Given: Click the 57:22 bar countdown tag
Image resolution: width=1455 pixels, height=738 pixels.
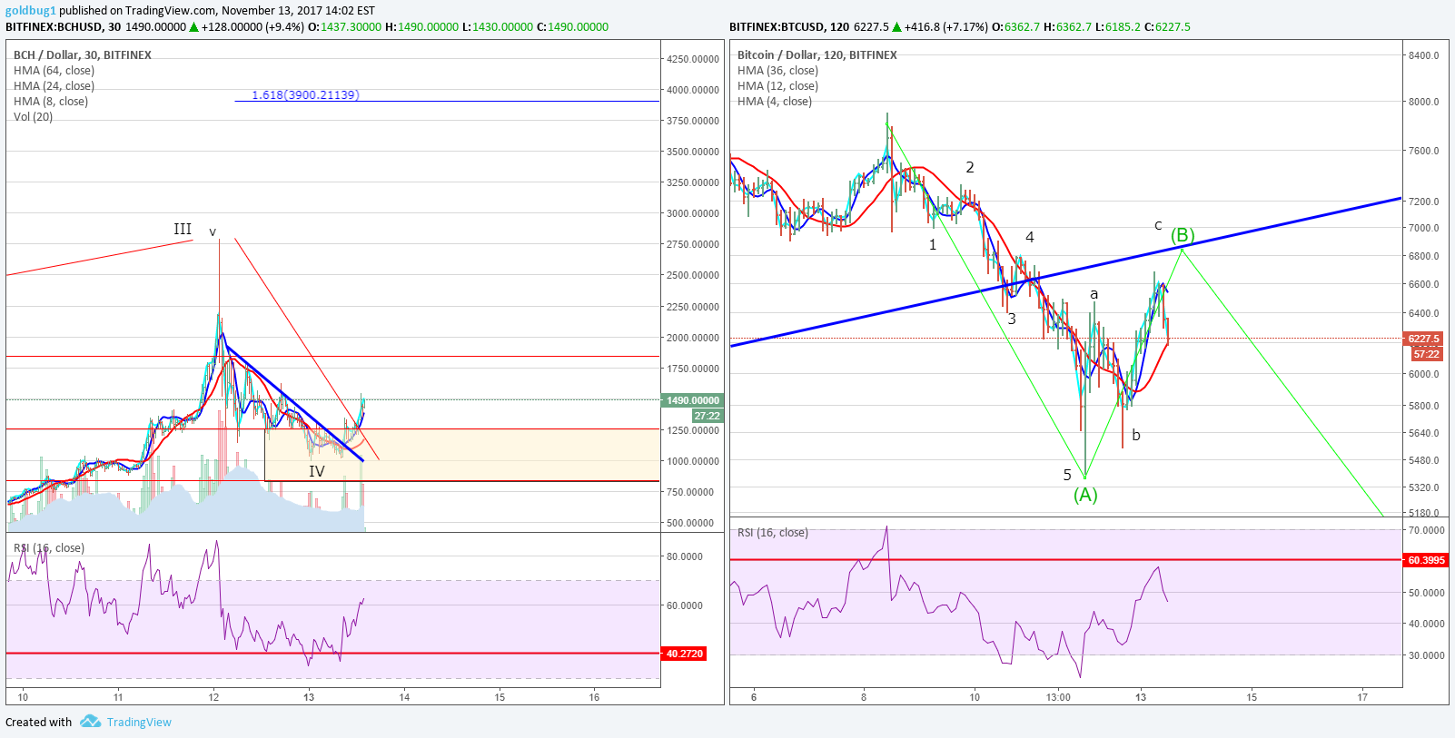Looking at the screenshot, I should click(1426, 354).
